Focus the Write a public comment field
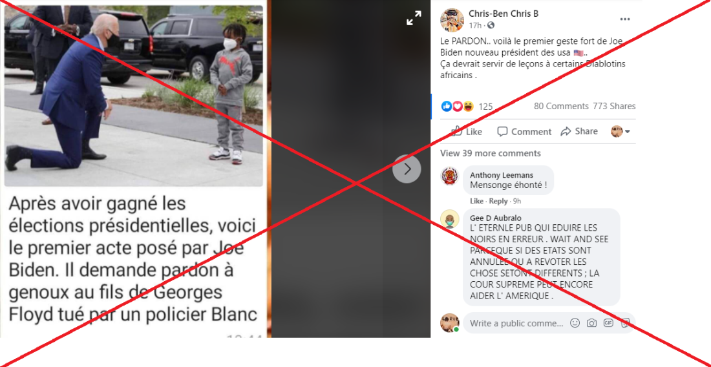This screenshot has width=711, height=367. coord(516,323)
